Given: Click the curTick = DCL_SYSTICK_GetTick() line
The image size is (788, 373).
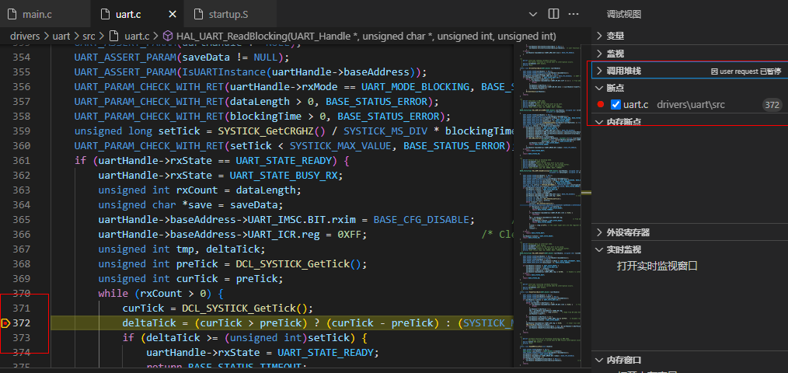Looking at the screenshot, I should point(218,309).
